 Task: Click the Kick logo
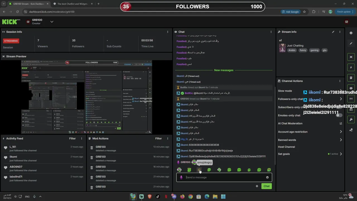point(11,21)
